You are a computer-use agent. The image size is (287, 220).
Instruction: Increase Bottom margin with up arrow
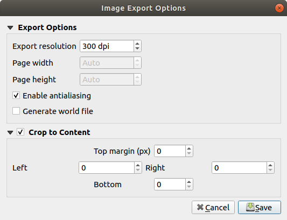coord(189,182)
